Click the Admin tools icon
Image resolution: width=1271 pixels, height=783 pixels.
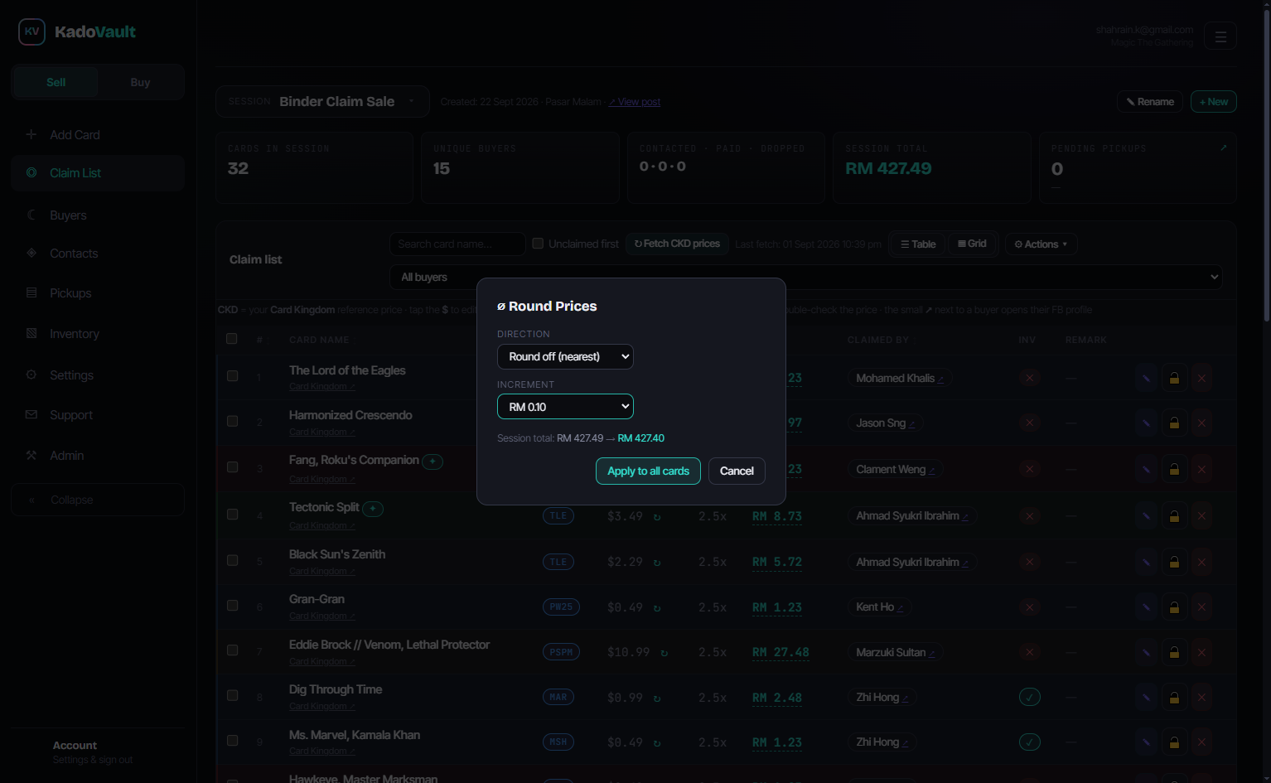(x=31, y=455)
